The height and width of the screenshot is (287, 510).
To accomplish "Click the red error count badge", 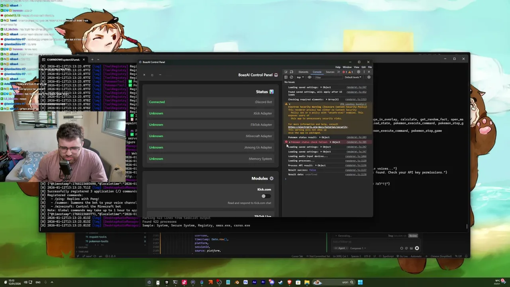I will 344,72.
